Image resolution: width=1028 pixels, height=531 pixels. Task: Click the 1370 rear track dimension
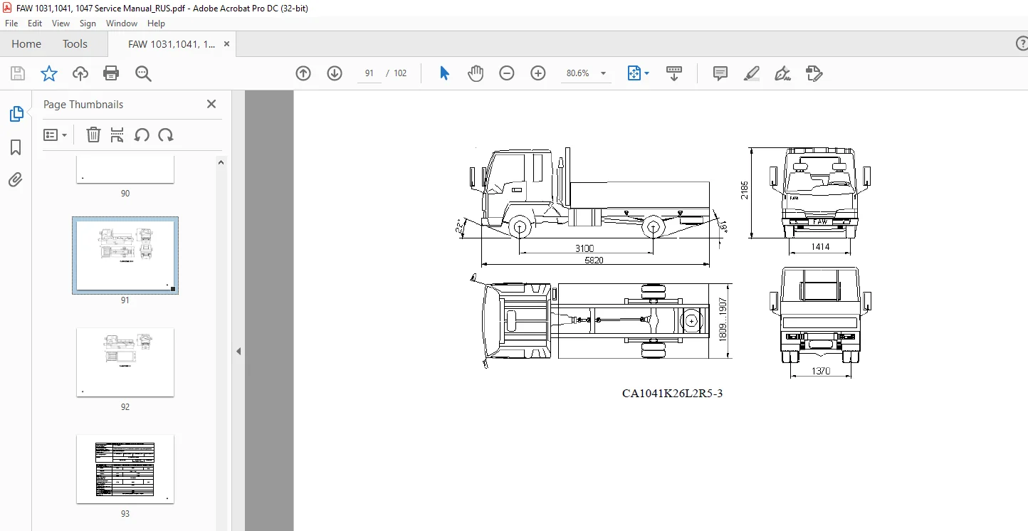(x=820, y=372)
